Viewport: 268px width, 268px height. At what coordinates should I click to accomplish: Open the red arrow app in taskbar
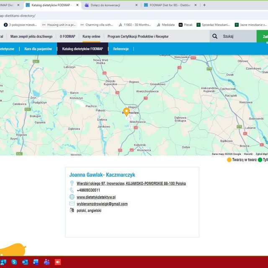click(x=58, y=262)
